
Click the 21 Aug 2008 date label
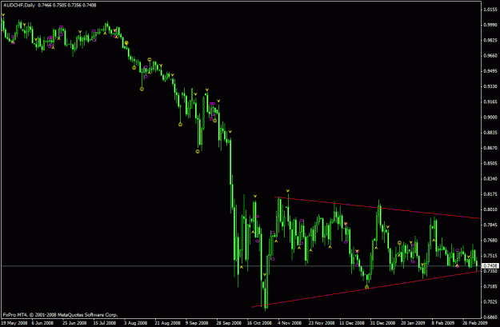pyautogui.click(x=167, y=323)
